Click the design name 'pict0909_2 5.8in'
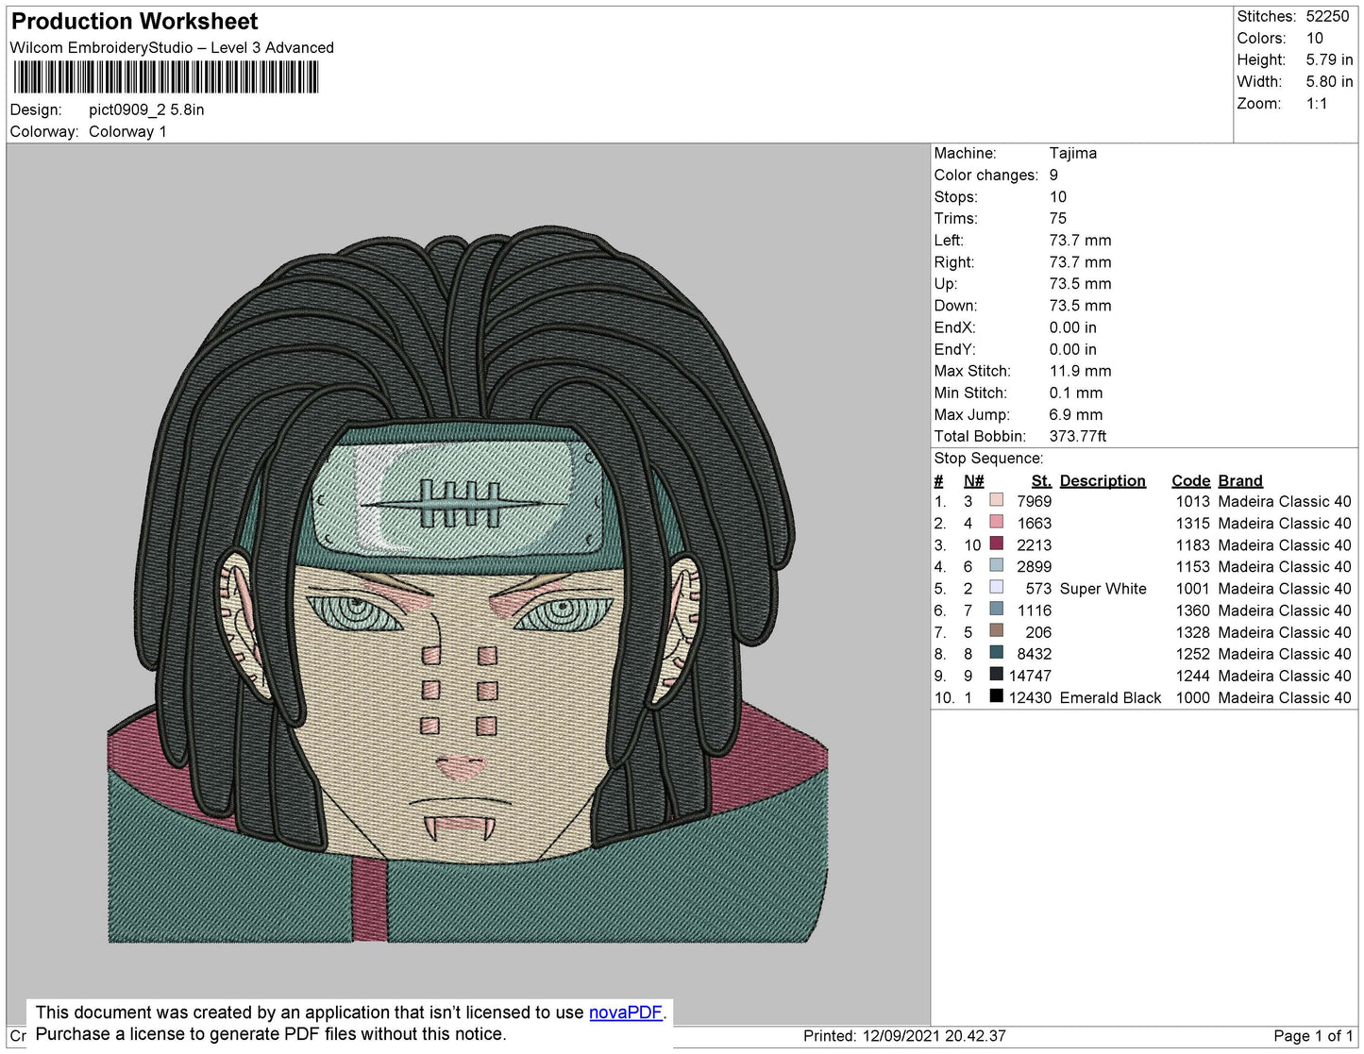The image size is (1364, 1054). coord(146,109)
